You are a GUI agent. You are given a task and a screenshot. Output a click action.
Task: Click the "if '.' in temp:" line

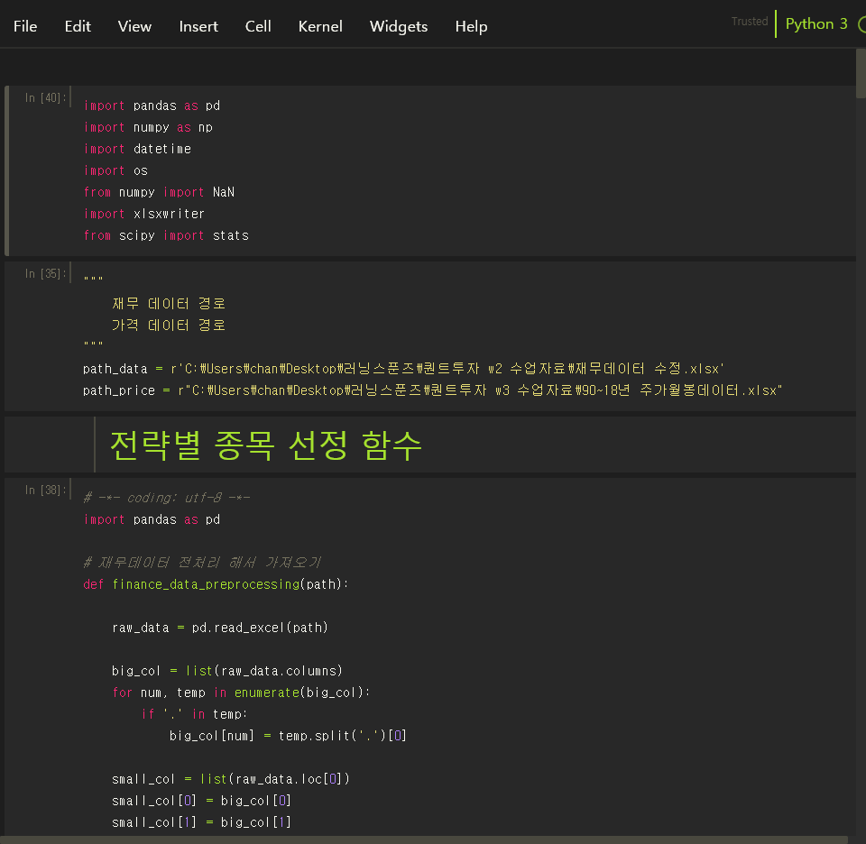click(x=195, y=714)
